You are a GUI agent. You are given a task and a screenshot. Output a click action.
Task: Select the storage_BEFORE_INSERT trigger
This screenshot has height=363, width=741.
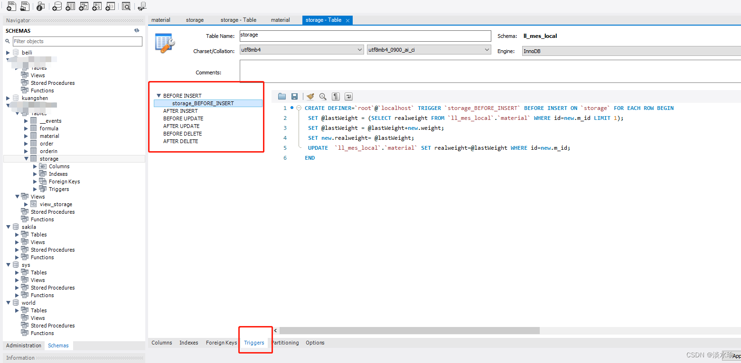point(208,103)
